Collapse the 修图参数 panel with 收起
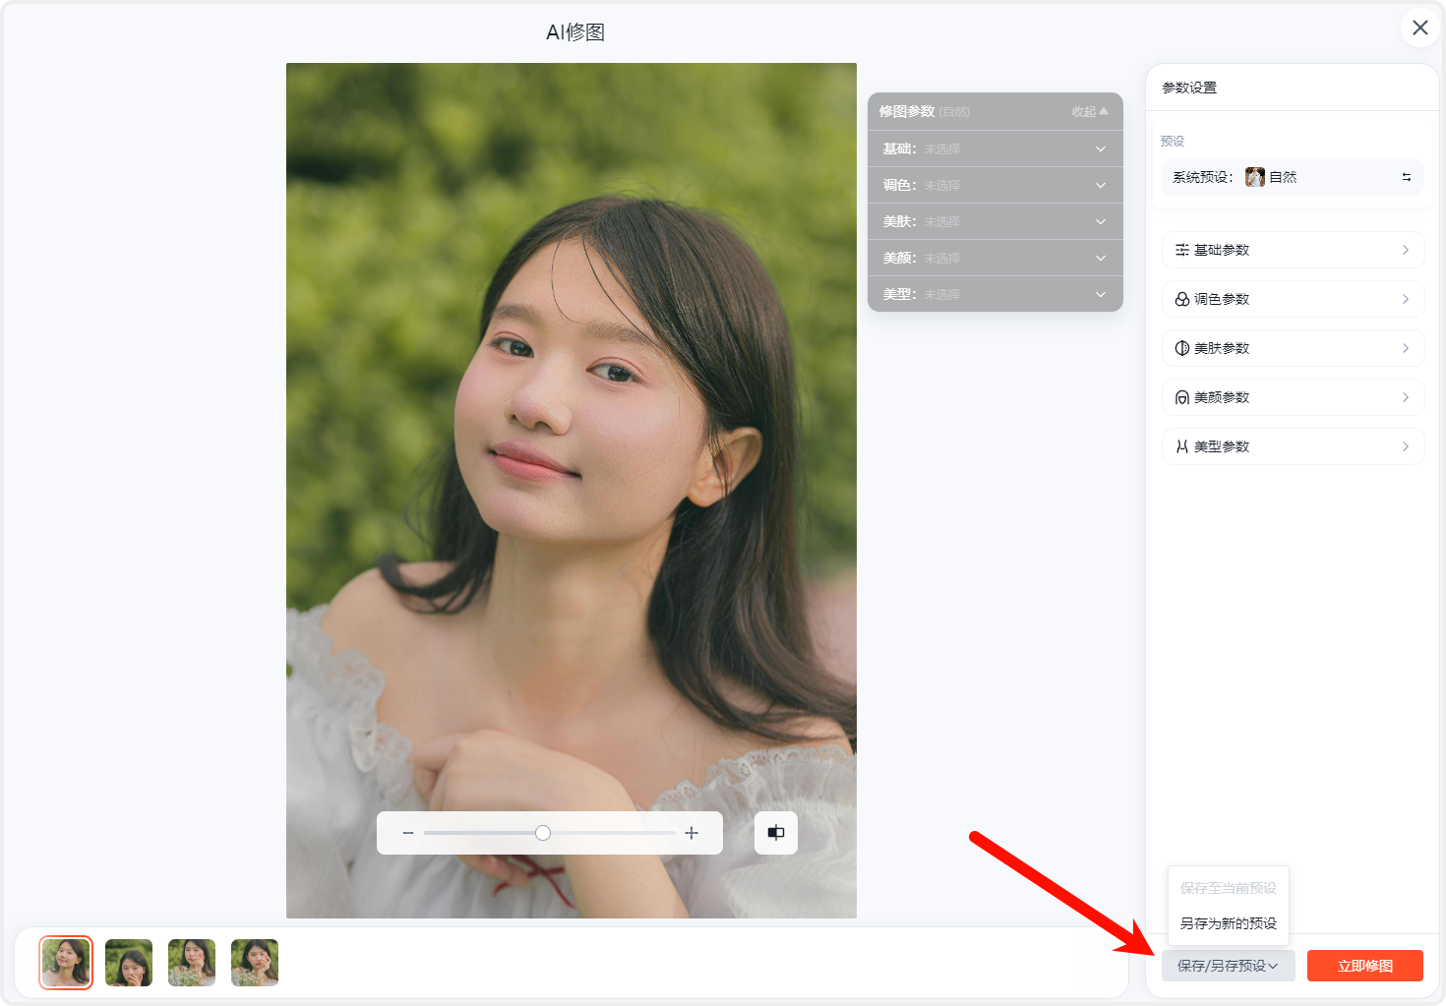1446x1006 pixels. pyautogui.click(x=1089, y=112)
